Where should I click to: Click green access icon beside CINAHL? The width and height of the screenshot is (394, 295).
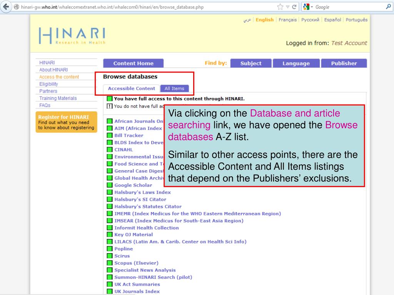(110, 149)
